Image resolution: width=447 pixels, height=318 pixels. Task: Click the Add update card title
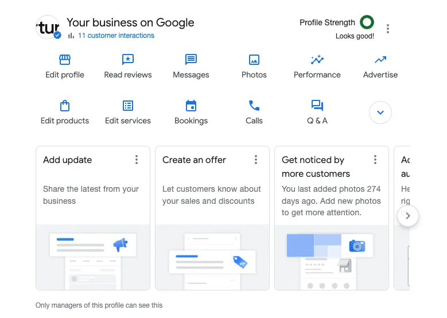click(x=68, y=160)
